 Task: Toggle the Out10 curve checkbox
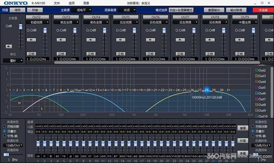(x=257, y=116)
